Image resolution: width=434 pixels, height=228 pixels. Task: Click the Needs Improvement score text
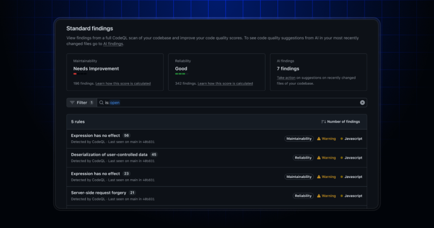pyautogui.click(x=96, y=69)
